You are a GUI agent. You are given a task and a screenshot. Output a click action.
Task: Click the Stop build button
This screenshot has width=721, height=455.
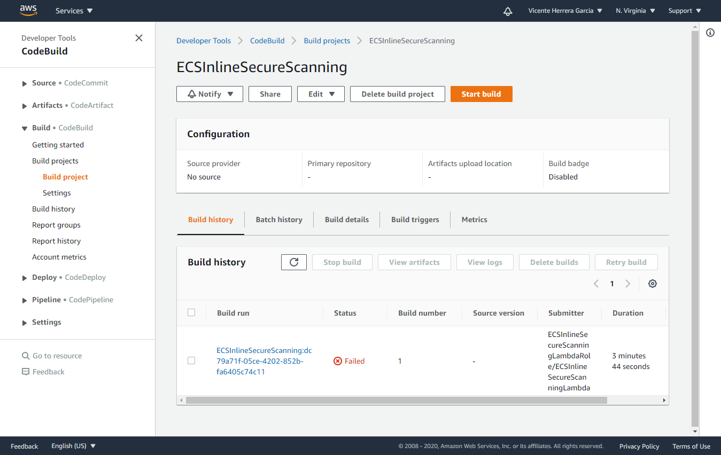pyautogui.click(x=342, y=262)
